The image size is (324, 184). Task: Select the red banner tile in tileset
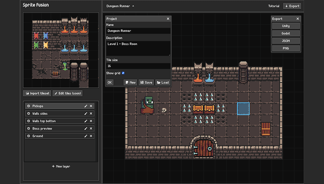click(x=36, y=36)
